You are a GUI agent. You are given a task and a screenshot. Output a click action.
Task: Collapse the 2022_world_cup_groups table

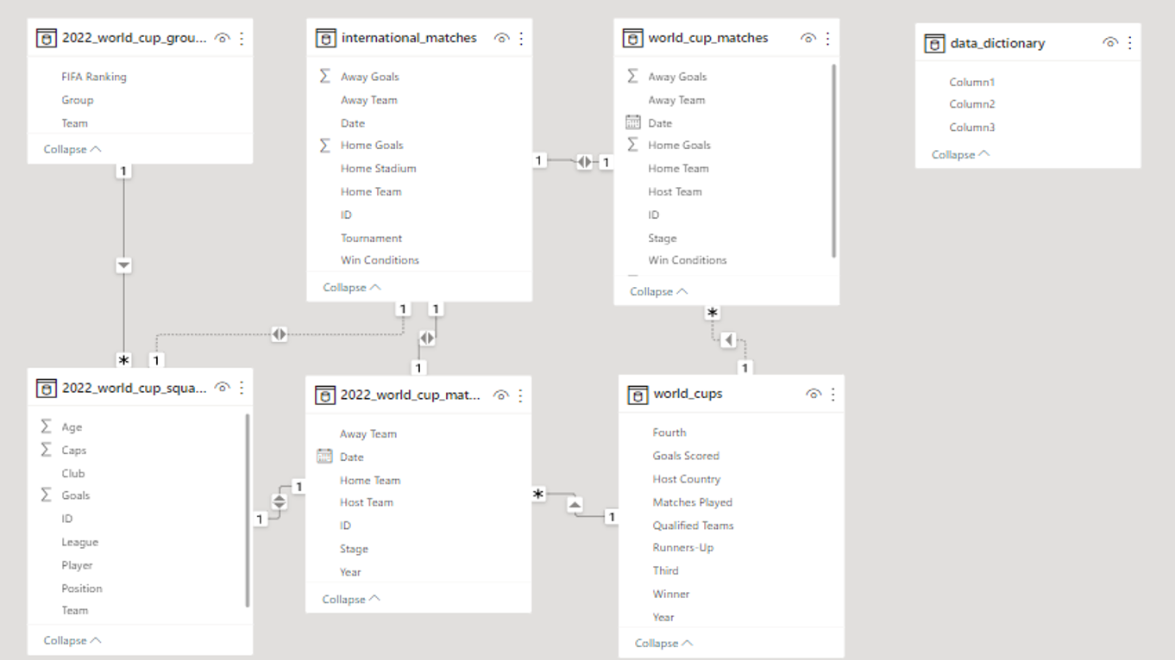point(72,149)
